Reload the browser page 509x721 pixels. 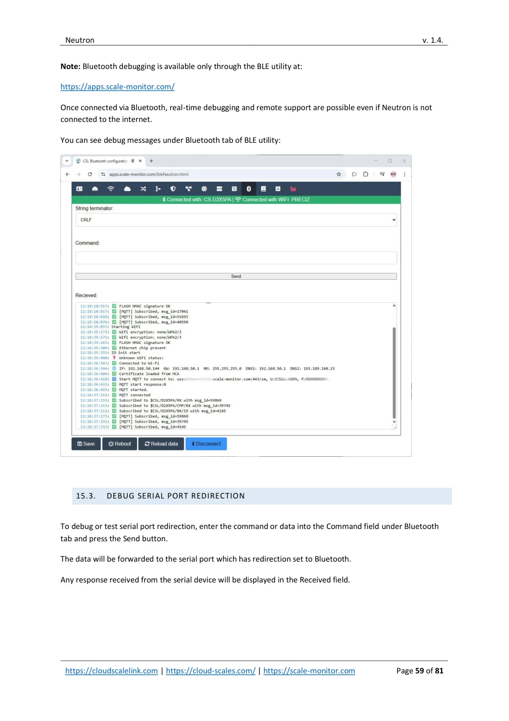(x=90, y=174)
